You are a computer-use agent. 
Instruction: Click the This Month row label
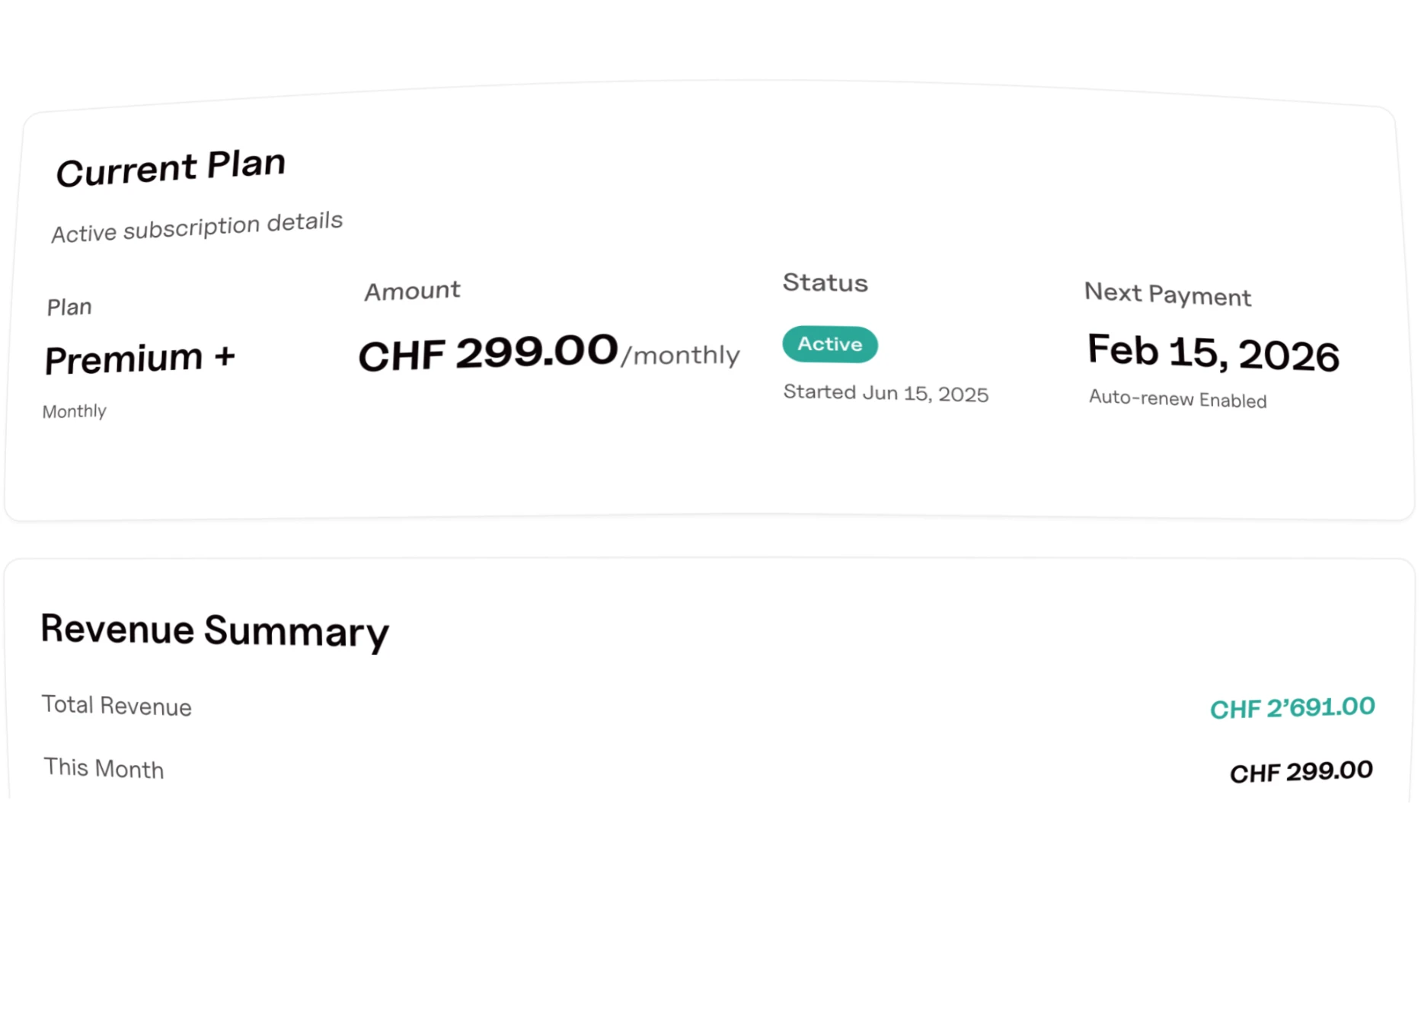click(x=103, y=769)
